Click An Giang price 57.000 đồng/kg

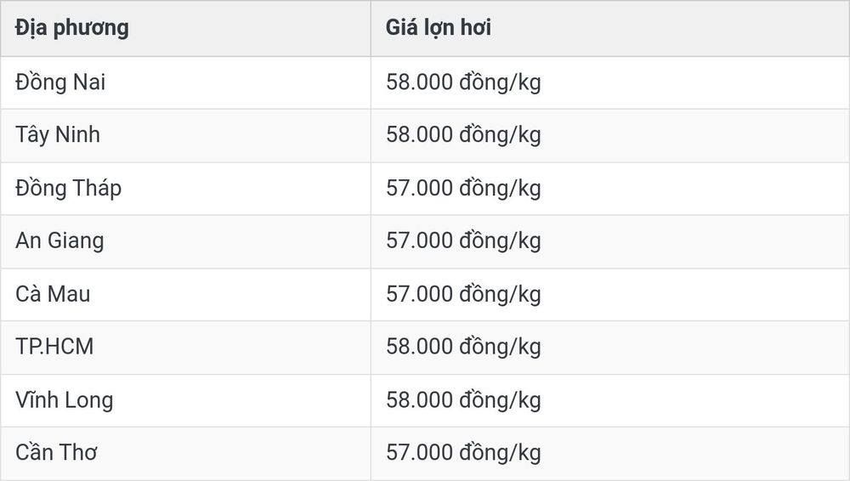pyautogui.click(x=463, y=240)
